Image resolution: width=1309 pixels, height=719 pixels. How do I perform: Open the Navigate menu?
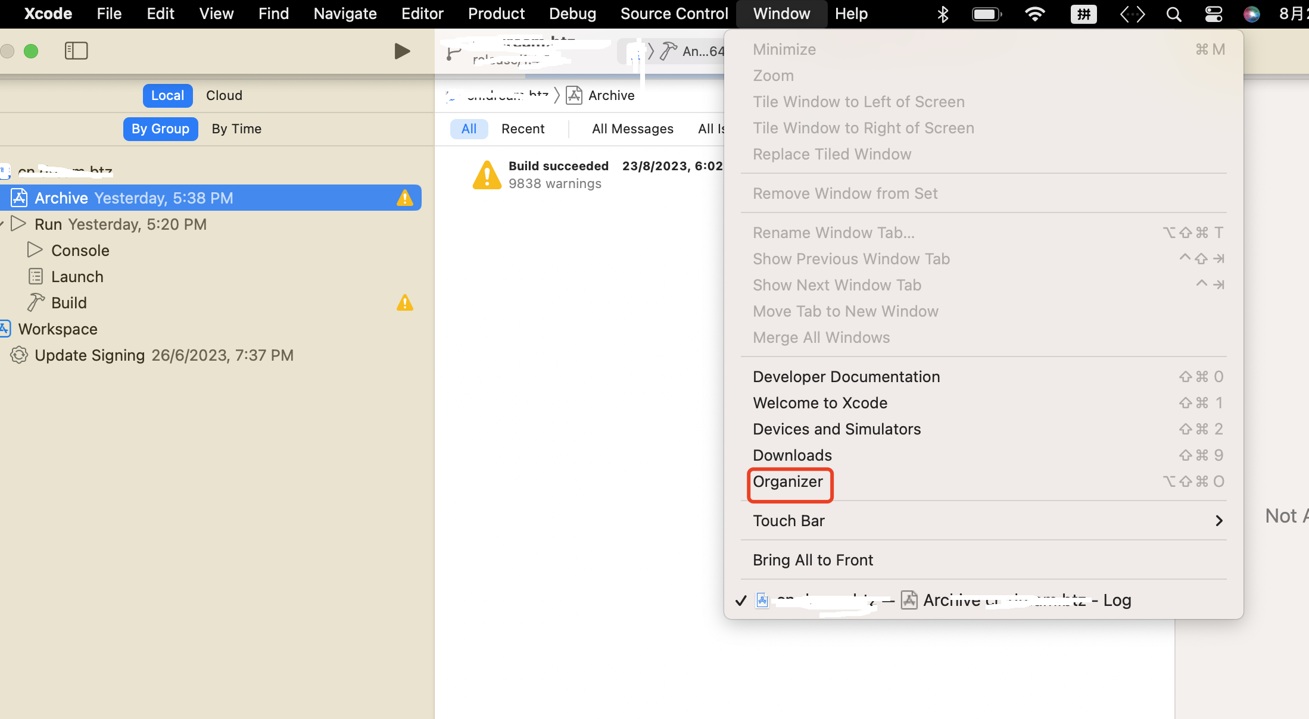[345, 14]
